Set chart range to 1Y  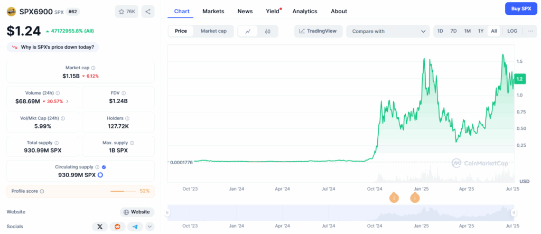point(481,31)
